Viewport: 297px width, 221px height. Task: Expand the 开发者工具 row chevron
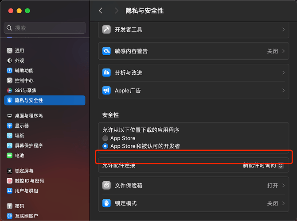pyautogui.click(x=283, y=30)
